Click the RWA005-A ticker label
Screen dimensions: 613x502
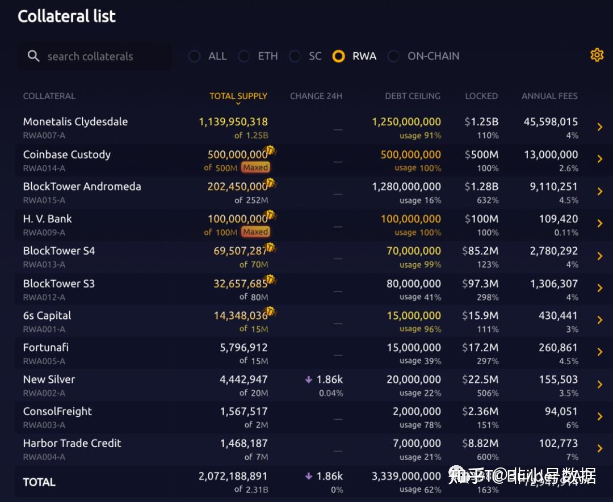[x=44, y=361]
